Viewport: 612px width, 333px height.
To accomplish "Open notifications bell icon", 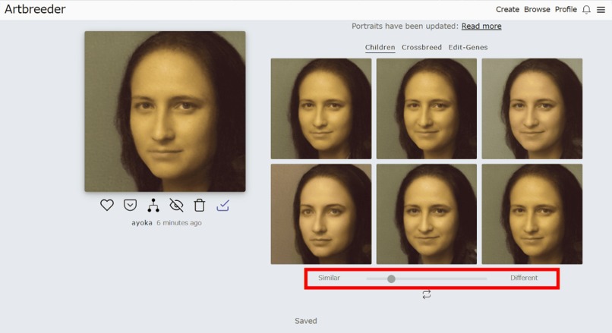I will click(586, 9).
